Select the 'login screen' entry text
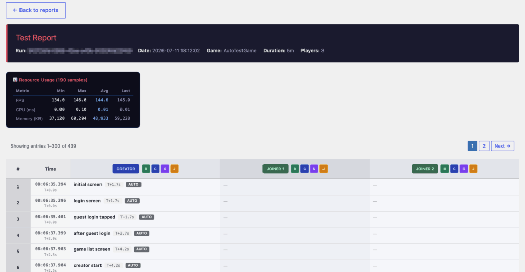 [87, 201]
